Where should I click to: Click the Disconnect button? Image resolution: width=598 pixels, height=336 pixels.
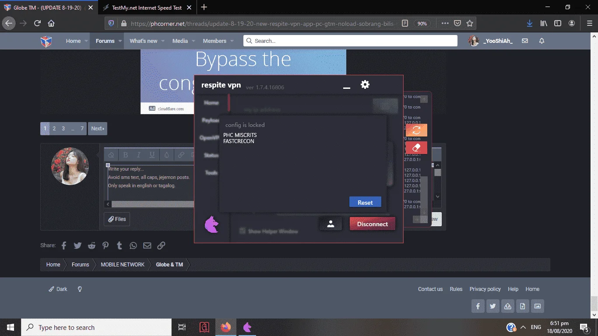pyautogui.click(x=372, y=224)
